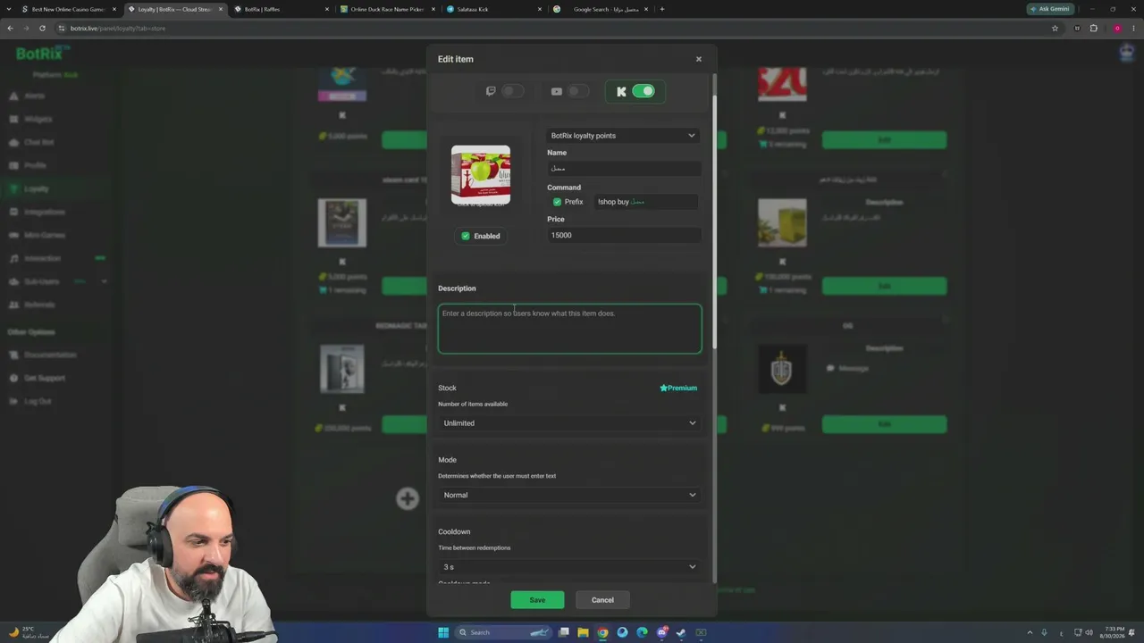Open the BotRix loyalty points dropdown
Viewport: 1144px width, 643px height.
(623, 136)
